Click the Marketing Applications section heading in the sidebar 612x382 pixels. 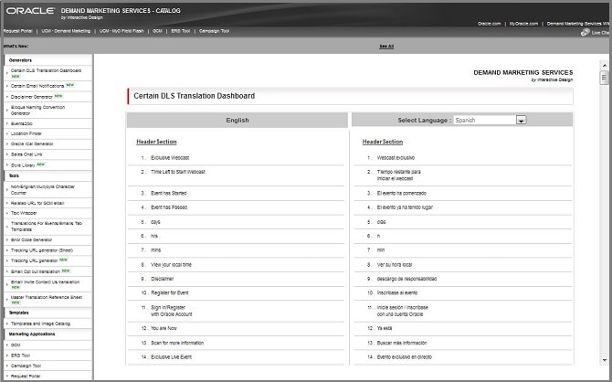[x=32, y=334]
